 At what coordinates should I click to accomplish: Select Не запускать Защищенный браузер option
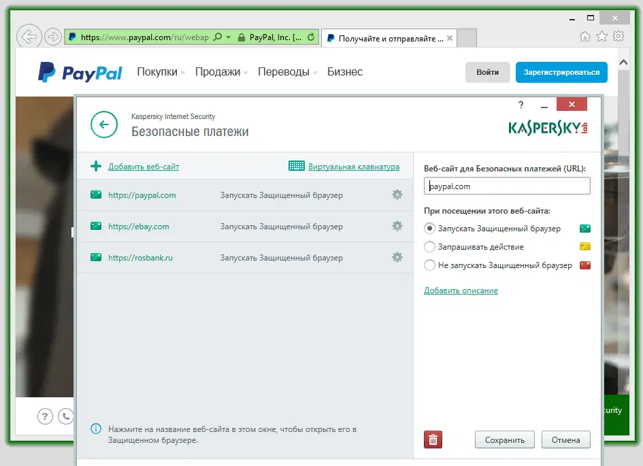click(429, 264)
